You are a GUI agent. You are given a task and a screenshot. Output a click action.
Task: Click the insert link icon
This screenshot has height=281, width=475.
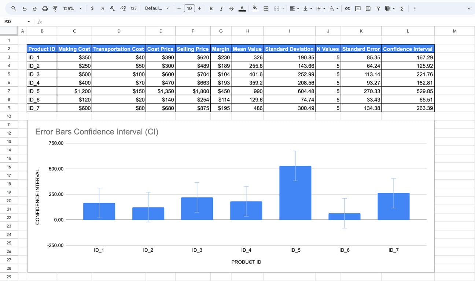[347, 8]
